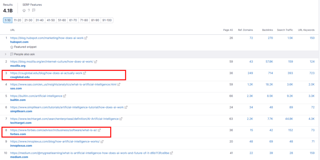Click the Featured snippet crown icon

pos(12,47)
